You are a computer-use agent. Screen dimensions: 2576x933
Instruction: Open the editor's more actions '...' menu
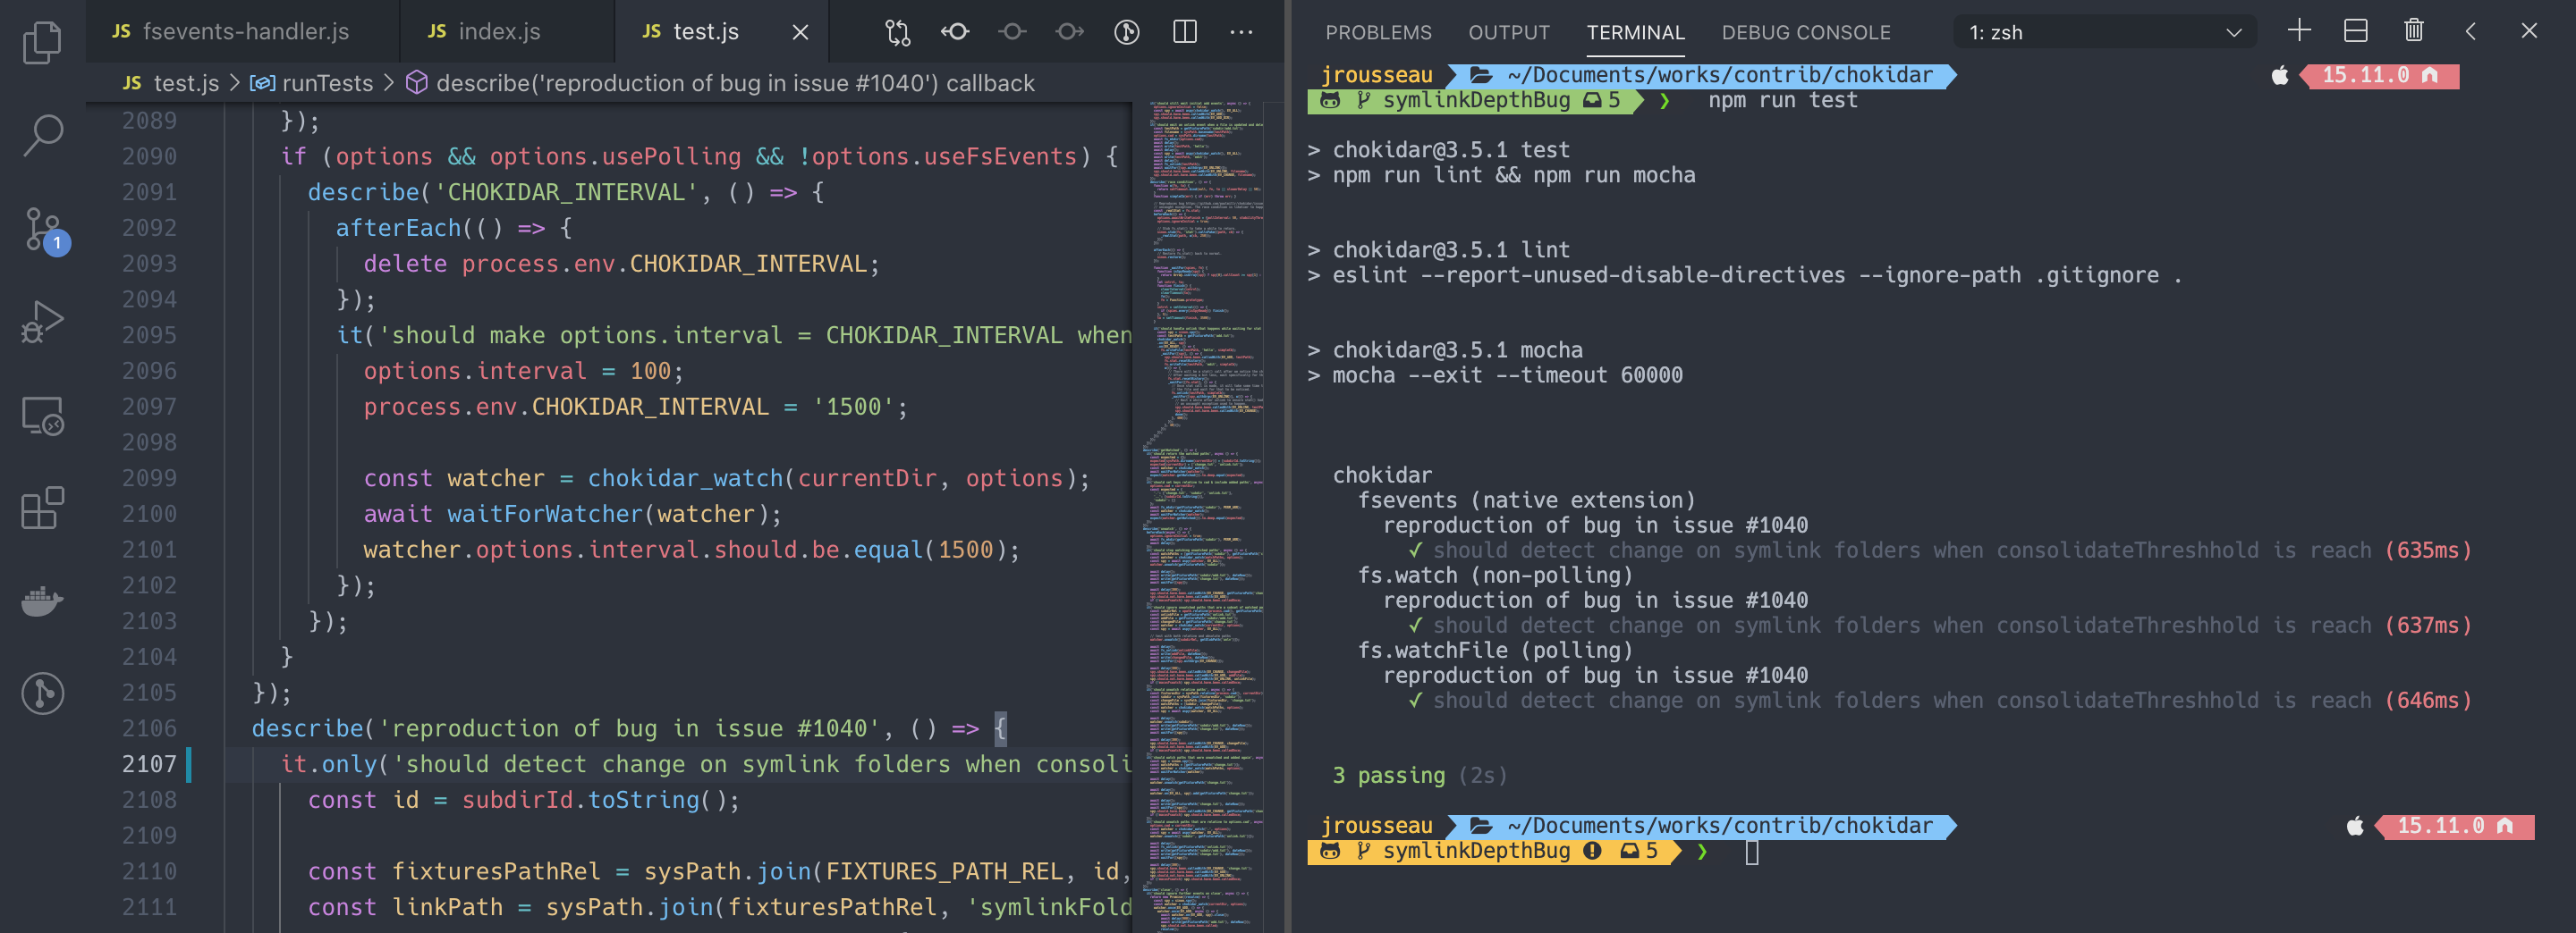pyautogui.click(x=1240, y=31)
